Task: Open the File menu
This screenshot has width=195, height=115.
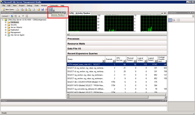Action: (x=4, y=5)
